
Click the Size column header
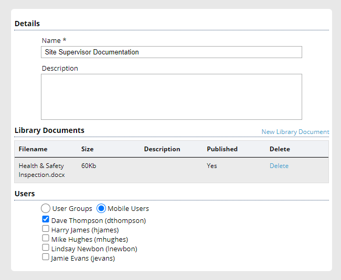click(x=87, y=149)
